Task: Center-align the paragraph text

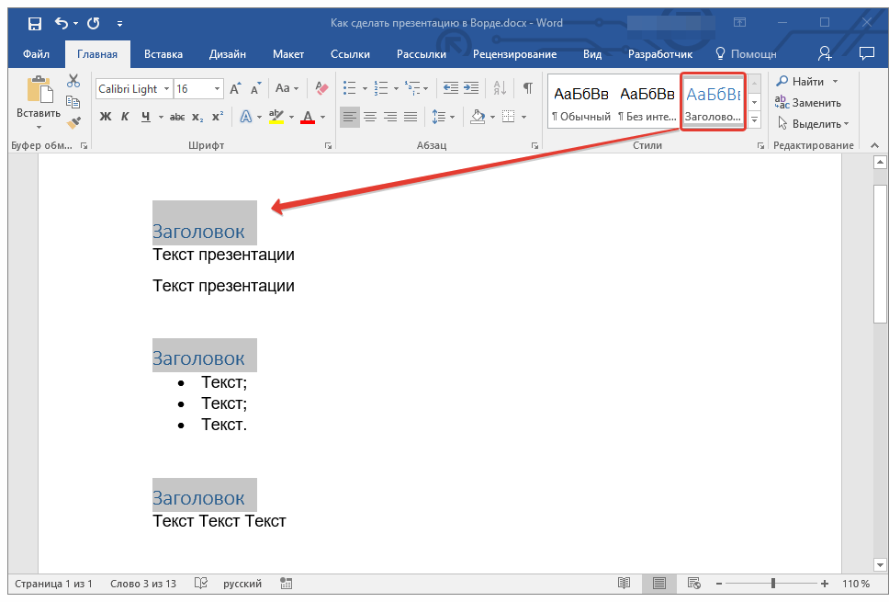Action: [370, 117]
